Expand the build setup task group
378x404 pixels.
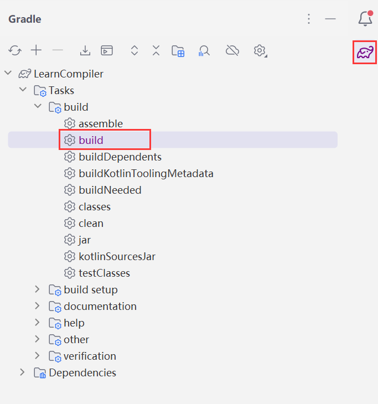click(38, 289)
